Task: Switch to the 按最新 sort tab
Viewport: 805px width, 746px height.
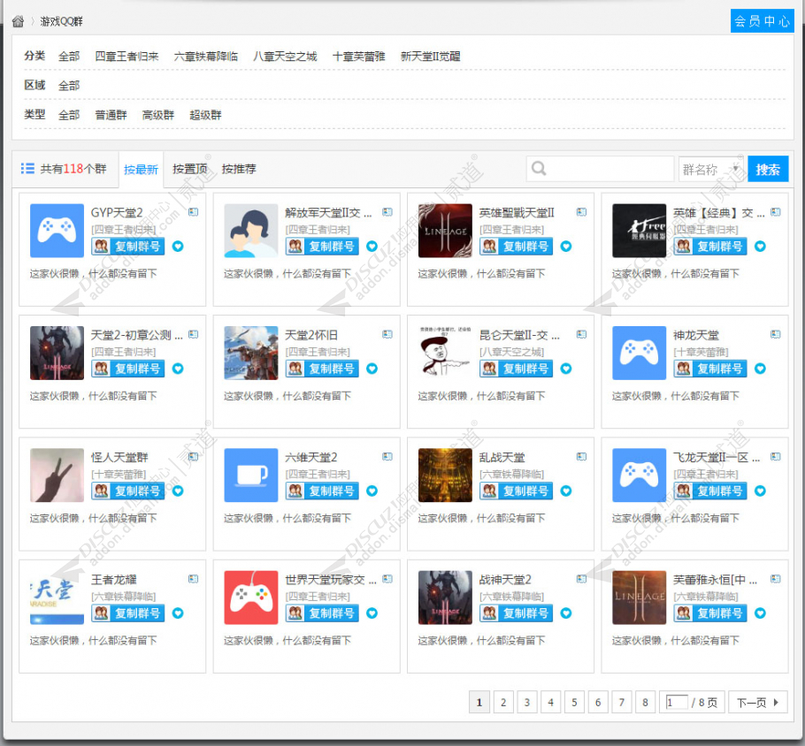Action: pyautogui.click(x=141, y=170)
